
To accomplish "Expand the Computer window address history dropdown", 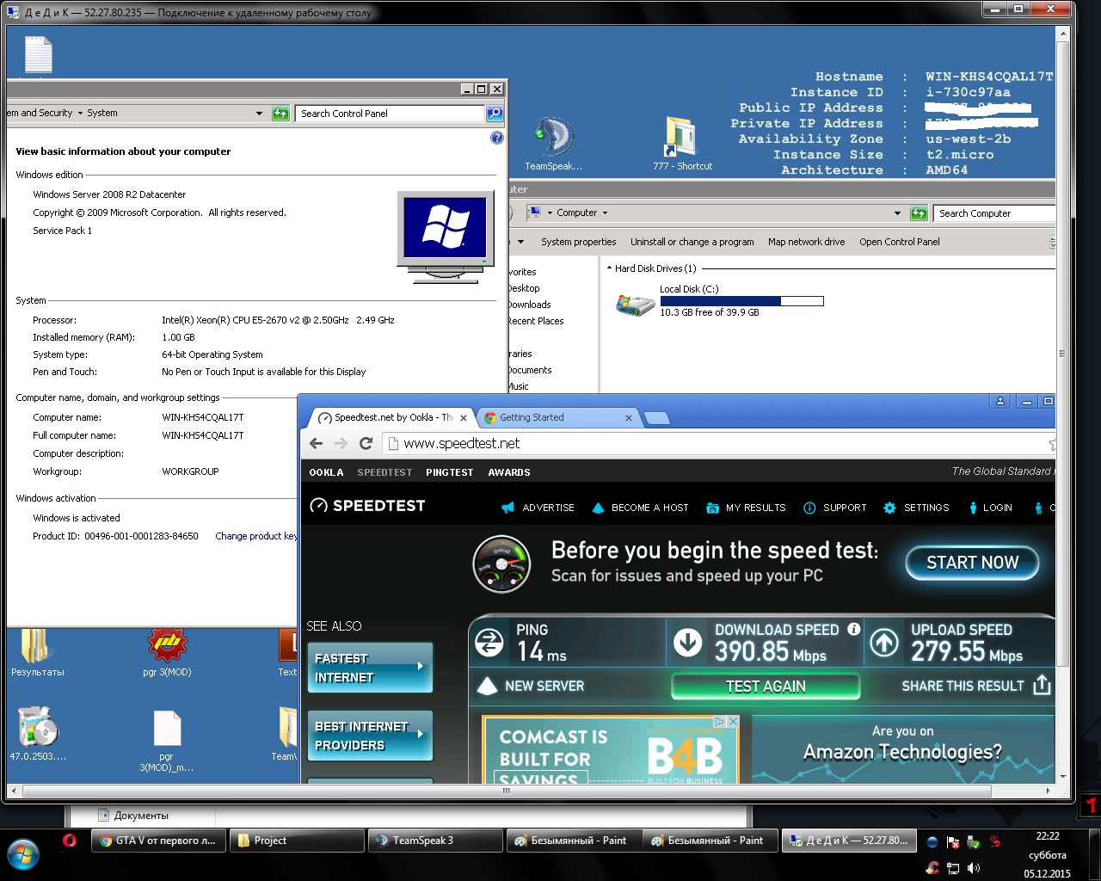I will click(x=897, y=213).
